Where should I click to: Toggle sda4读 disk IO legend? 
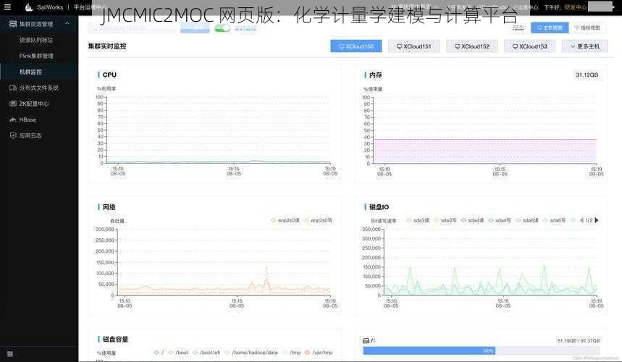click(x=472, y=220)
